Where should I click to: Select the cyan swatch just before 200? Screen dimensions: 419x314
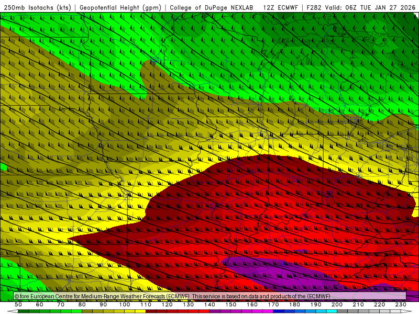click(332, 311)
